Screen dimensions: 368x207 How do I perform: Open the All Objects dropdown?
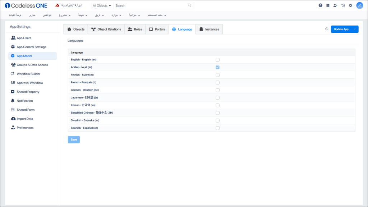102,6
